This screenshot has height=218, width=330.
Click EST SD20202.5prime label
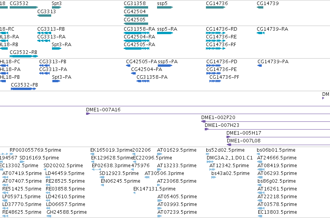tap(63, 166)
